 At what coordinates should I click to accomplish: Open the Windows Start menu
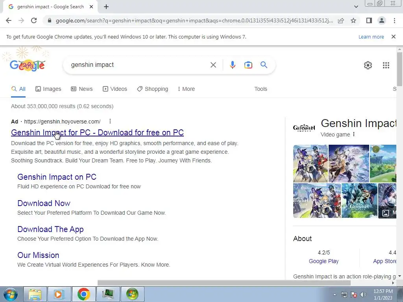click(x=11, y=294)
